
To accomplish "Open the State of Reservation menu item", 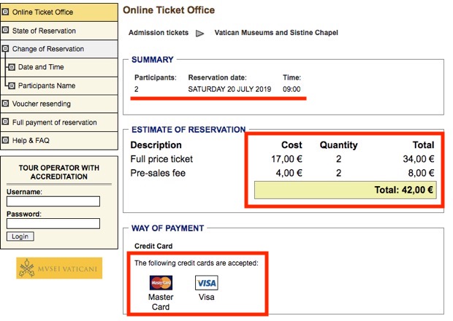I will click(x=44, y=31).
